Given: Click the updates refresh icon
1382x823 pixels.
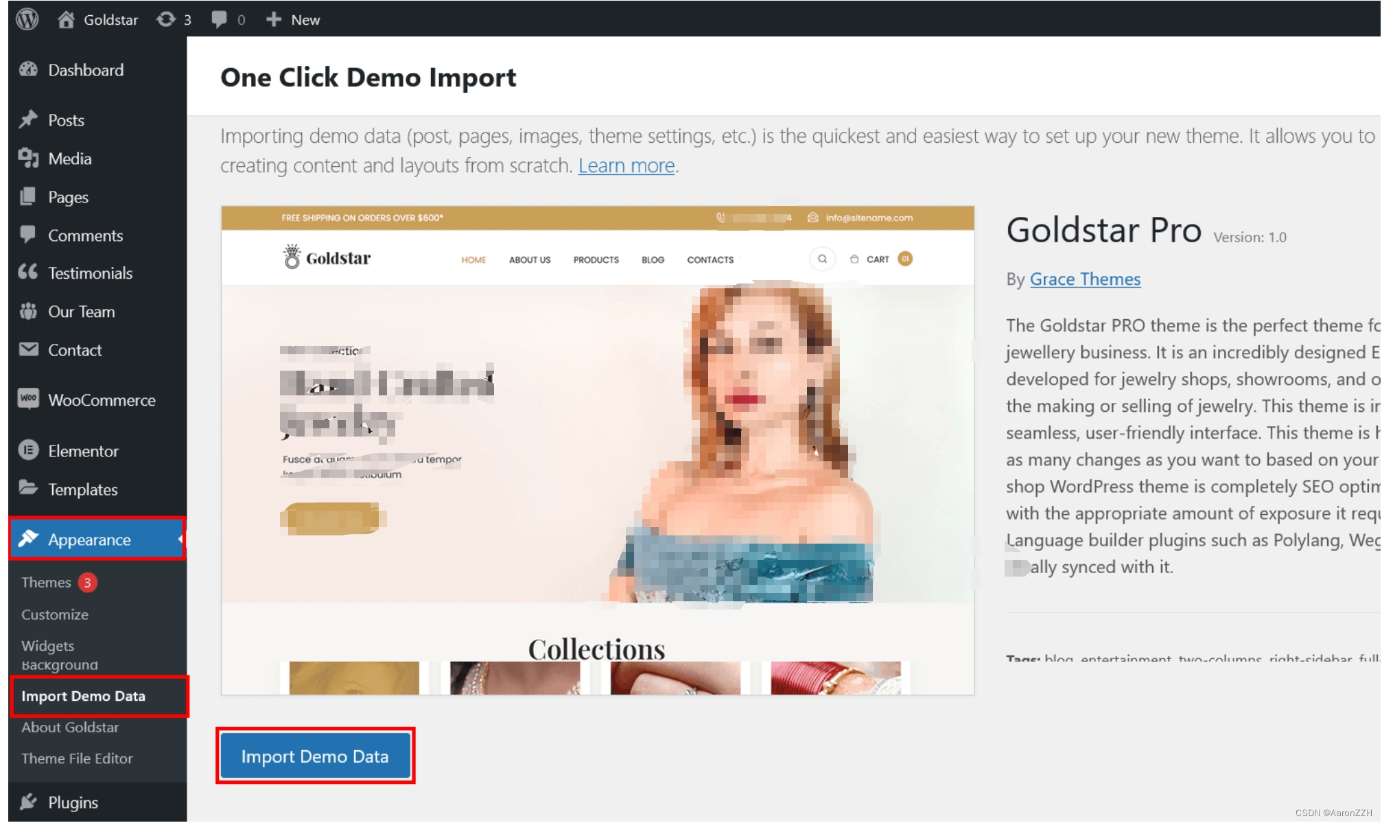Looking at the screenshot, I should coord(166,19).
